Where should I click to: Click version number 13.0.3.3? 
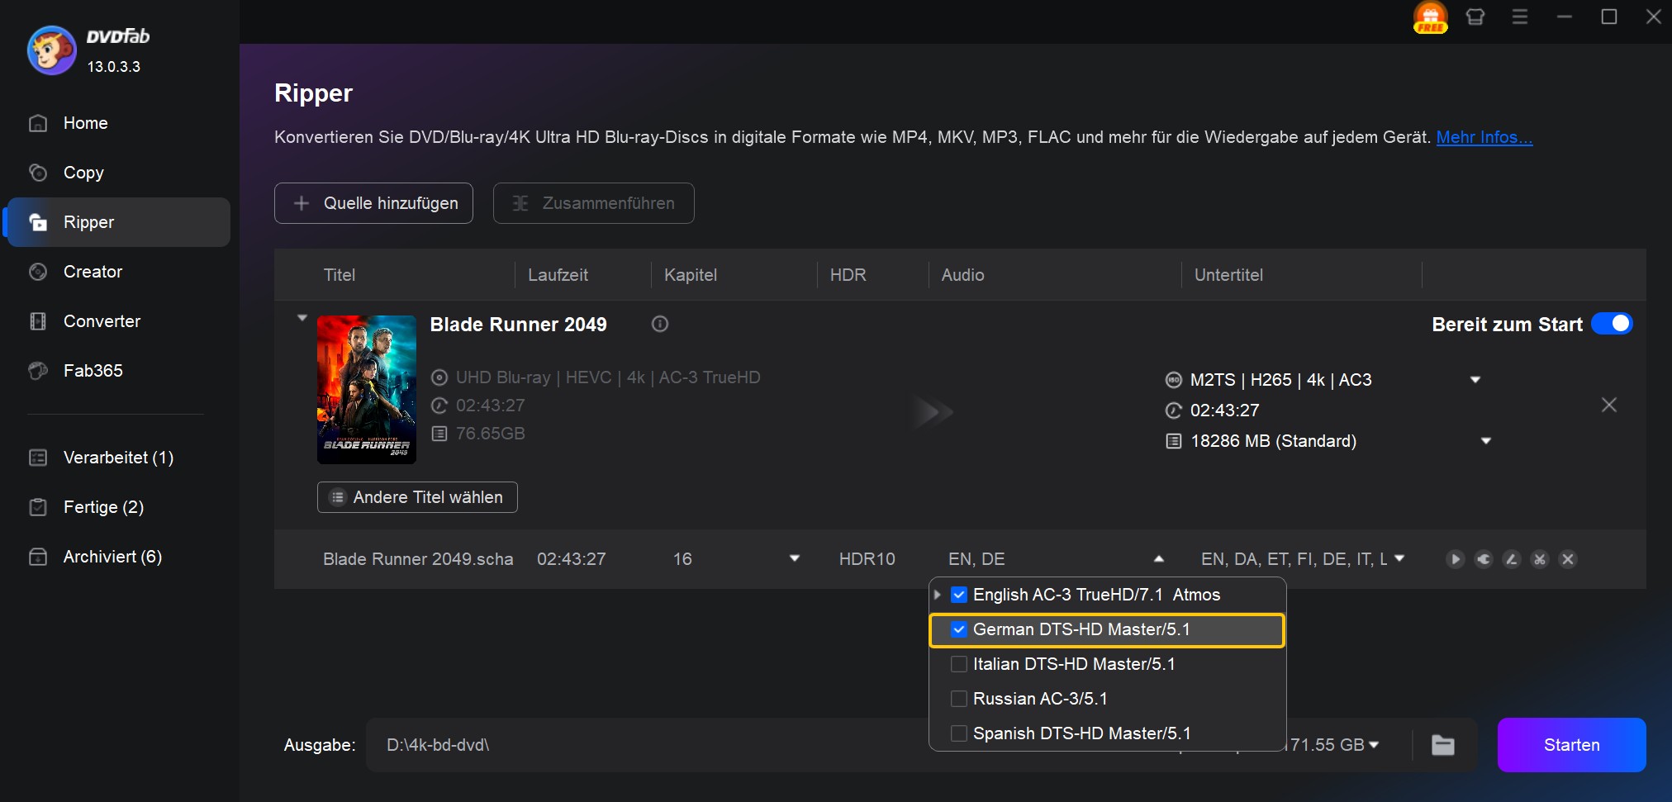[x=114, y=67]
